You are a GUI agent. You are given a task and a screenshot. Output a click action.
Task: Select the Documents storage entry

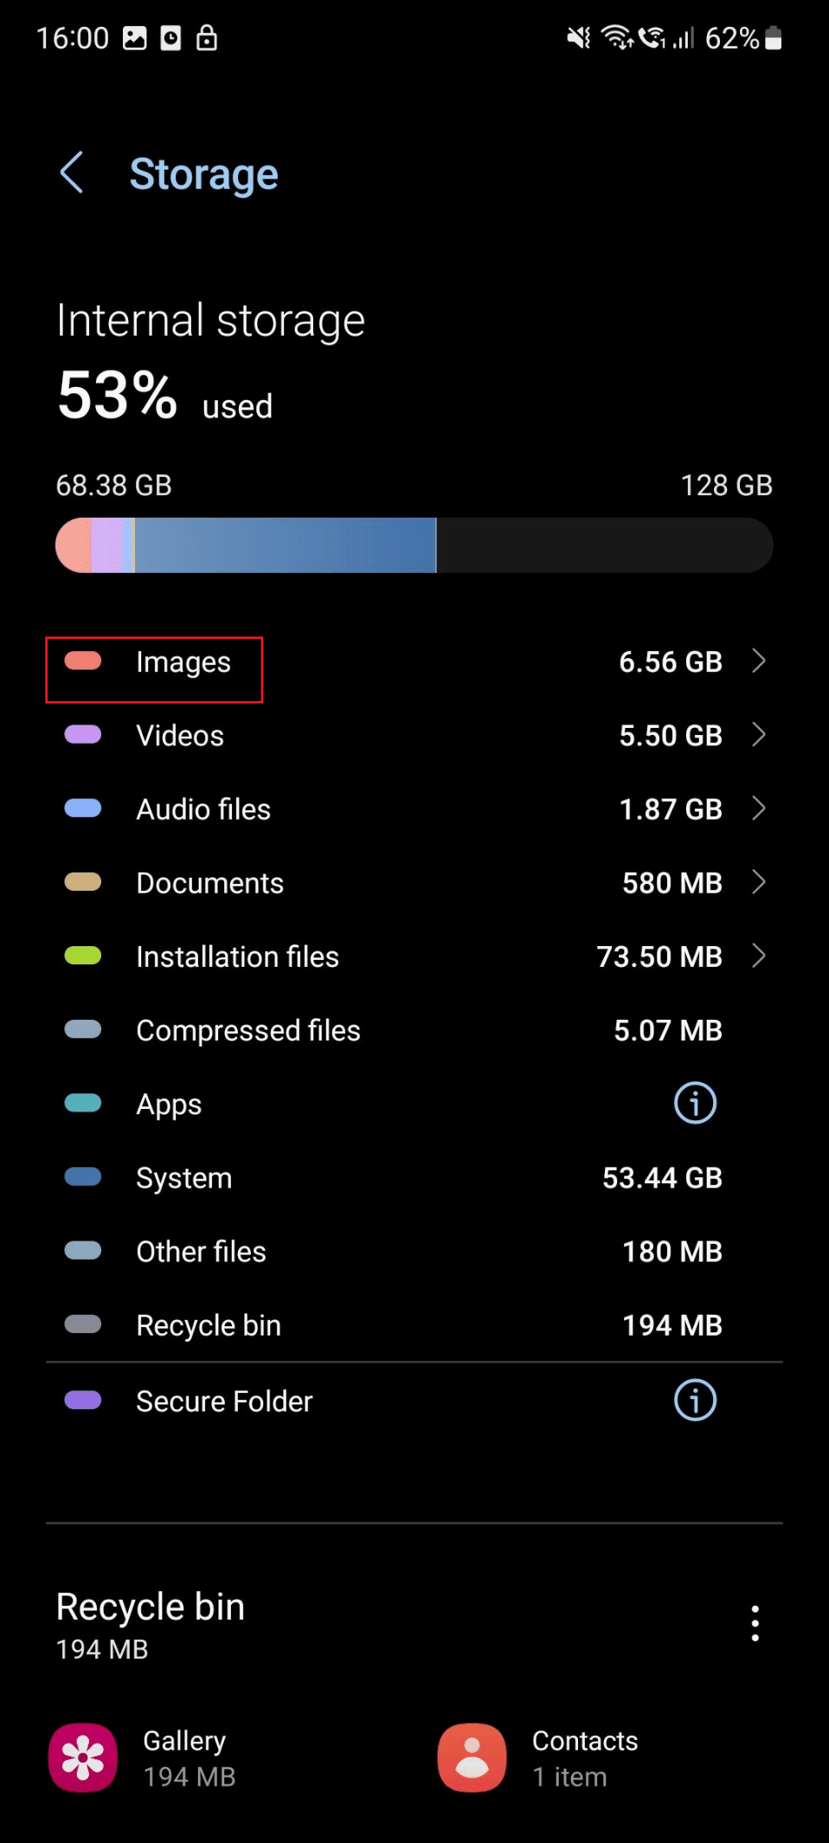pos(210,883)
